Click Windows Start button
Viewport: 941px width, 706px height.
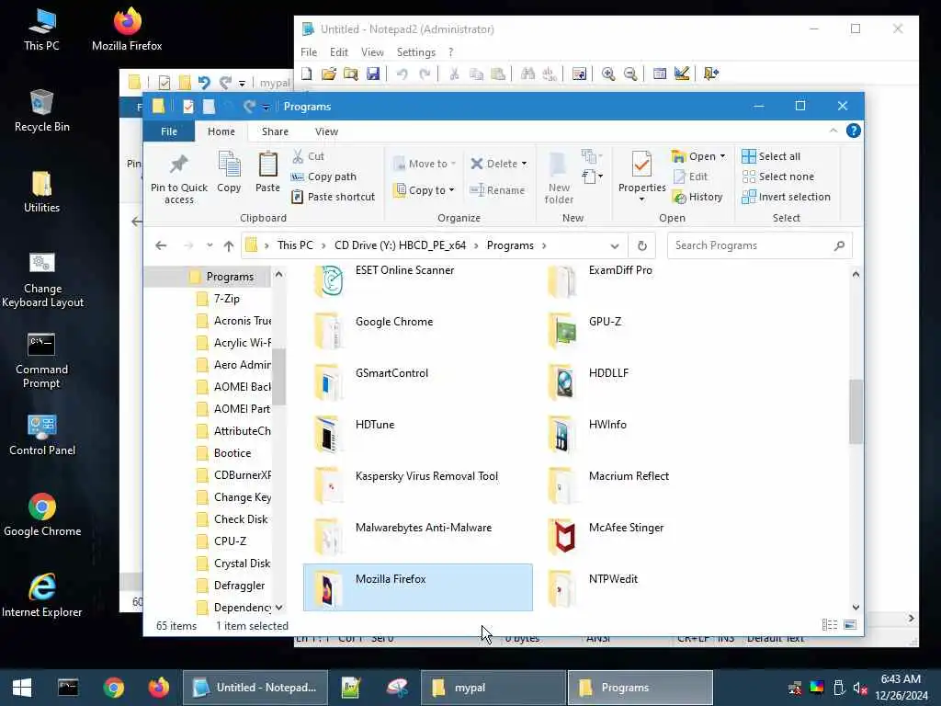pyautogui.click(x=22, y=688)
